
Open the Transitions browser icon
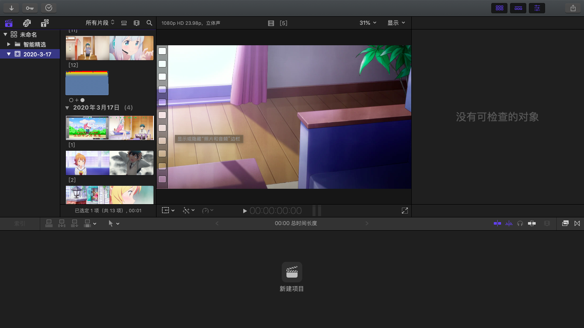click(x=577, y=223)
